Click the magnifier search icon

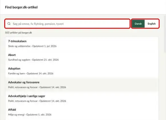tap(9, 24)
